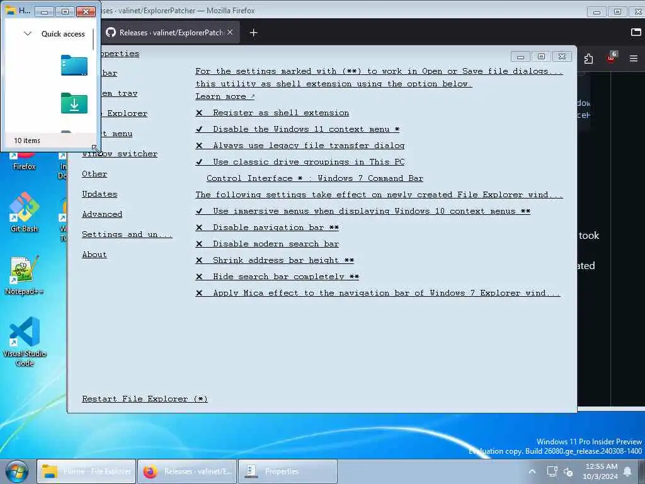Switch to Firefox Releases taskbar button
The width and height of the screenshot is (645, 484).
coord(187,471)
